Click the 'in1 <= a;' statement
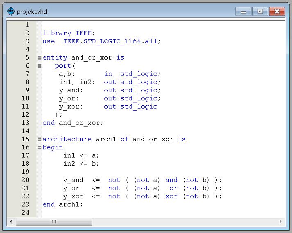The image size is (292, 233). pyautogui.click(x=81, y=155)
